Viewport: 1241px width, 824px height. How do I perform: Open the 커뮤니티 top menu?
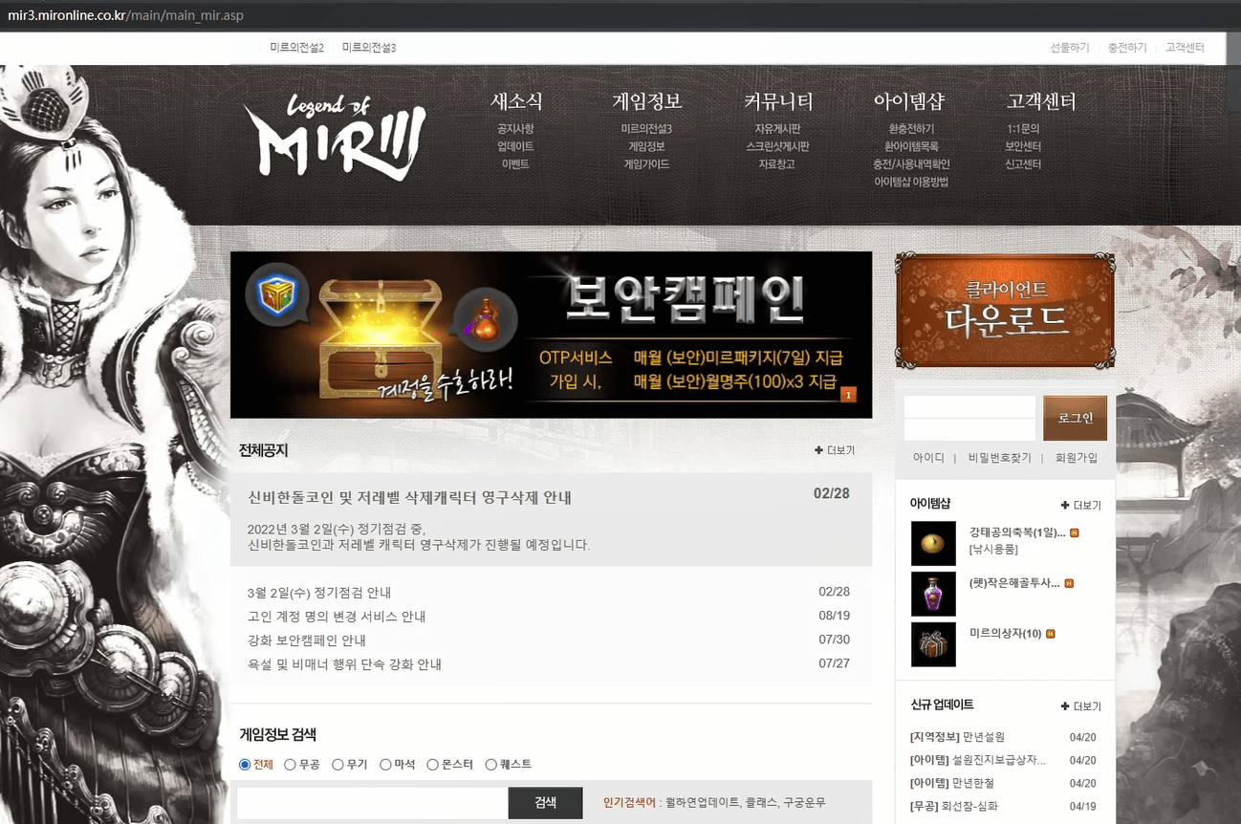[778, 101]
